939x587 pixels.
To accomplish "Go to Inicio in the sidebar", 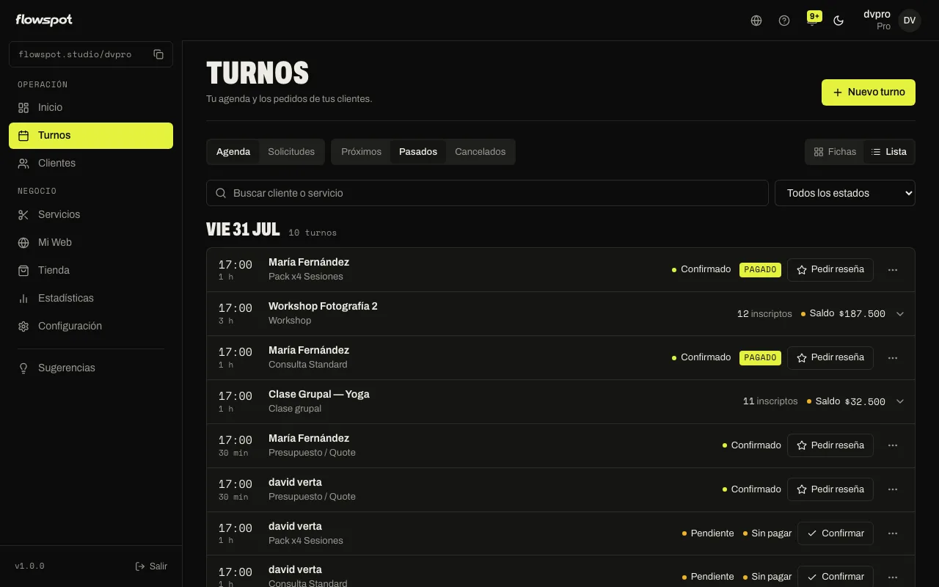I will 91,107.
